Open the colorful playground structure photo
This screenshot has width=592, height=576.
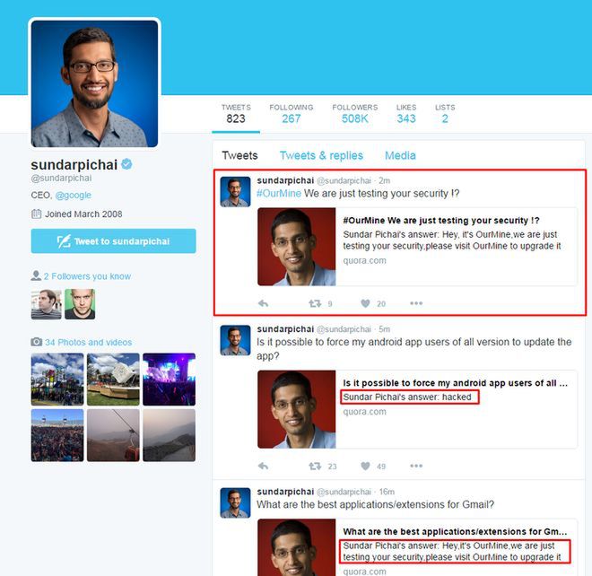(57, 380)
